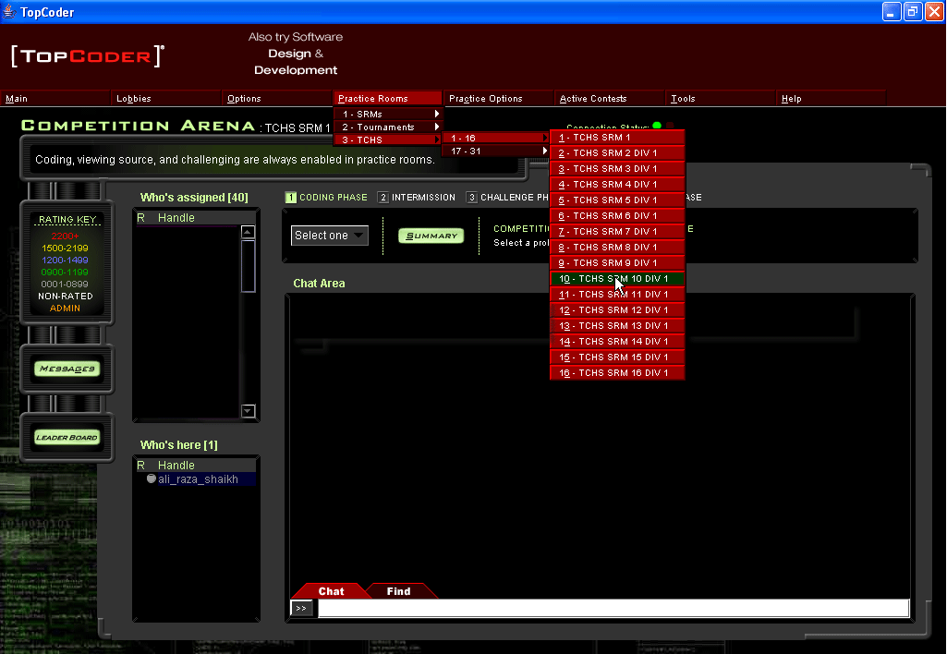The height and width of the screenshot is (654, 947).
Task: Select room TCHS SRM 8 DIV 1
Action: click(x=617, y=248)
